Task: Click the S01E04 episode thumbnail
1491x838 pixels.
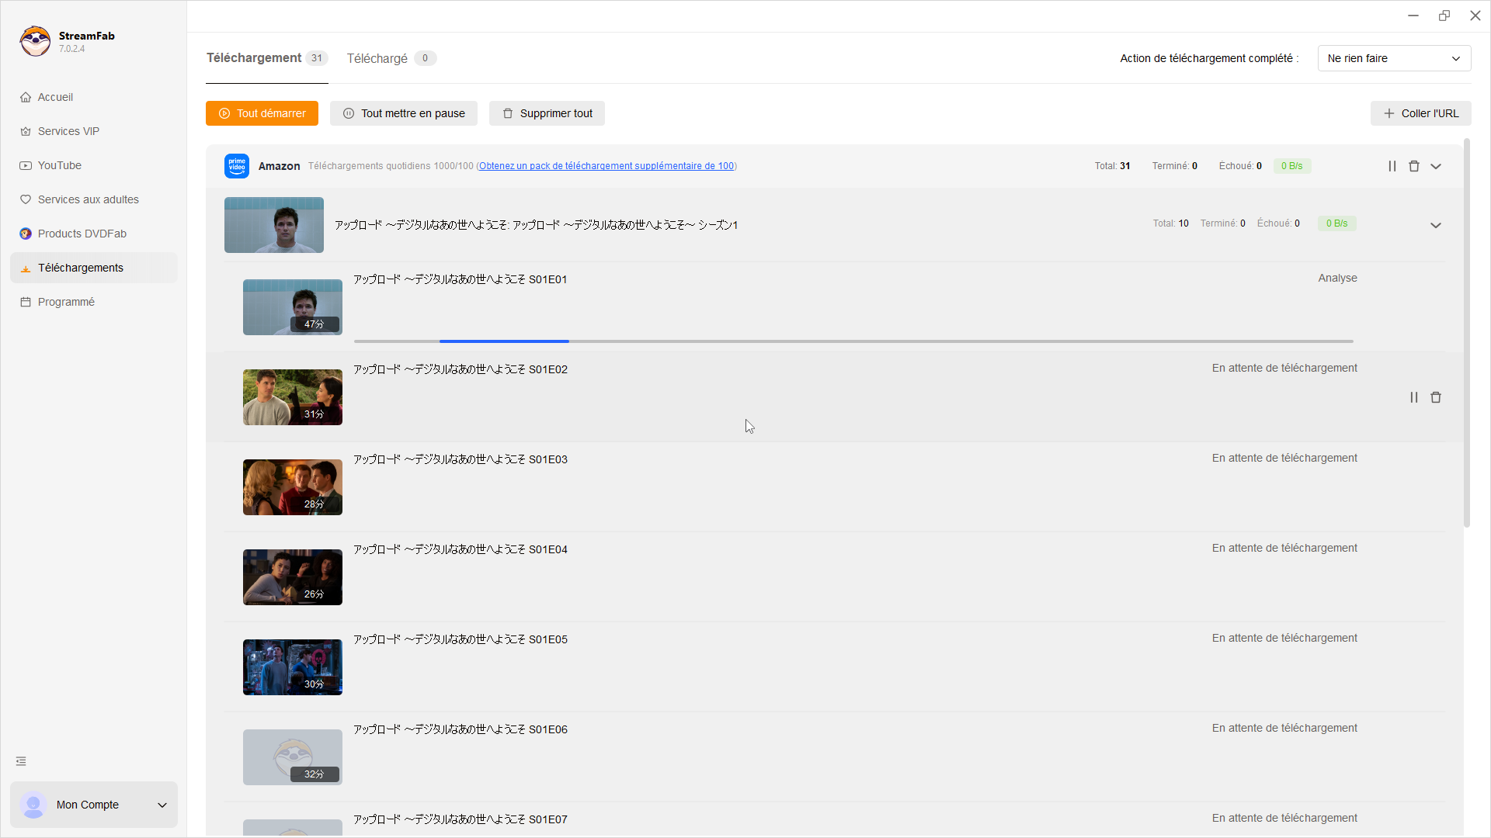Action: click(293, 577)
